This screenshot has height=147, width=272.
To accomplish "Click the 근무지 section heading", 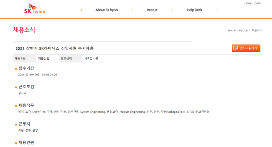I will 24,124.
